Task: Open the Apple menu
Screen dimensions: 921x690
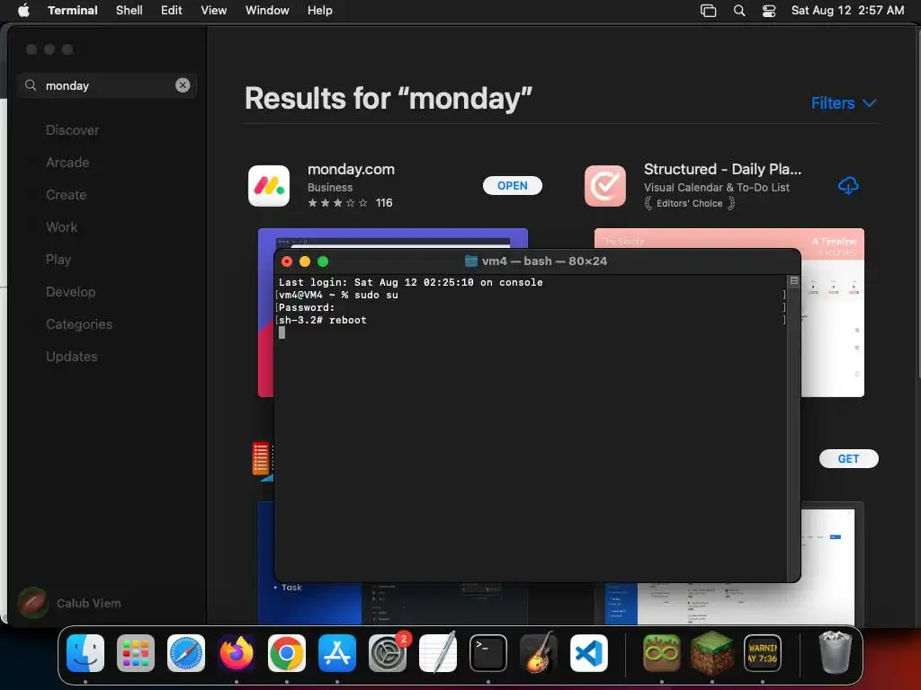Action: (x=23, y=10)
